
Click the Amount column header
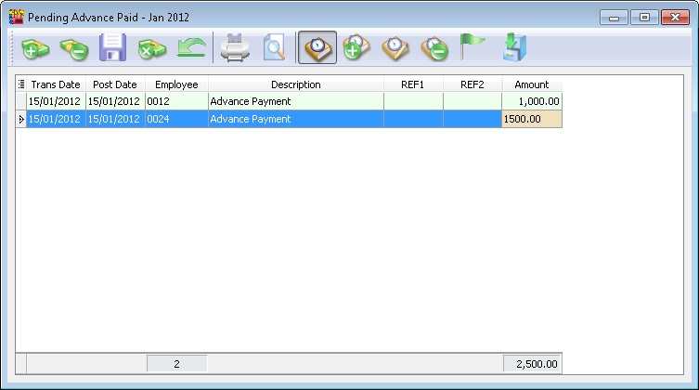(531, 84)
